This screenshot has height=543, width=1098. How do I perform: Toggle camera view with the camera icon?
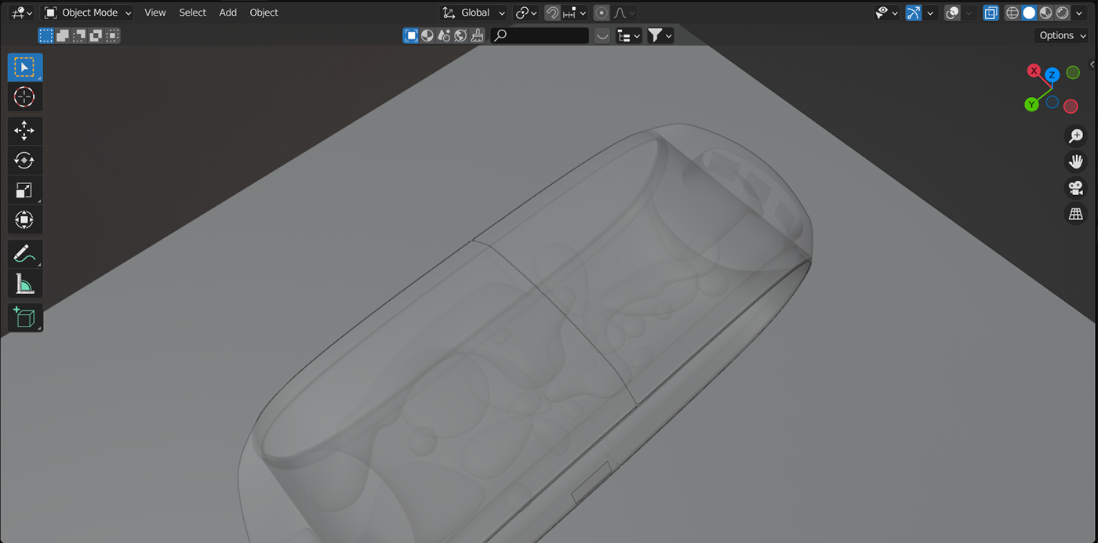(1074, 188)
